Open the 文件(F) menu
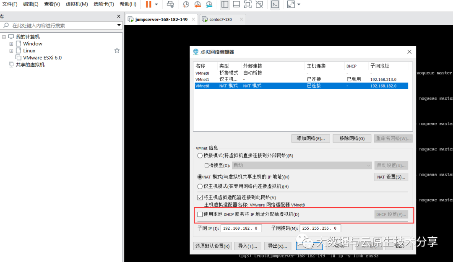Viewport: 453px width, 262px height. (10, 4)
